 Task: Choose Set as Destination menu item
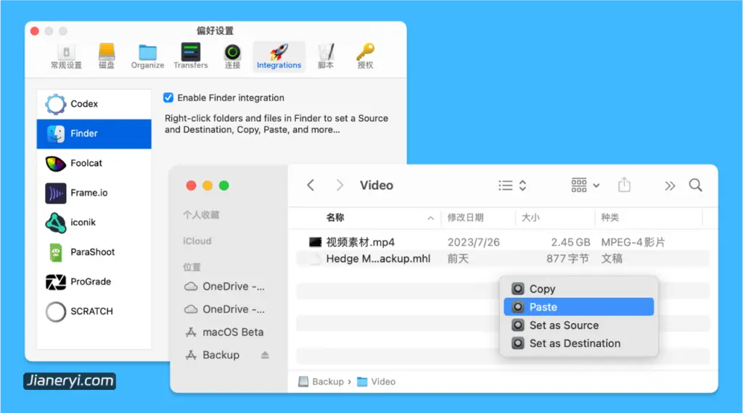point(578,343)
